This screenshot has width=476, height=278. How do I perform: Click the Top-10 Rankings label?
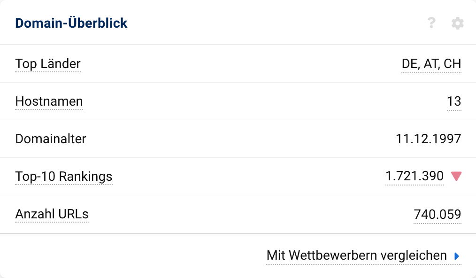coord(64,177)
